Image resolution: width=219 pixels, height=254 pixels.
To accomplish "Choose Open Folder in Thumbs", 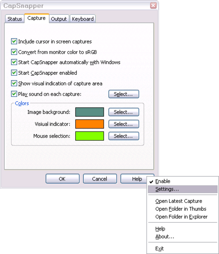I will pos(183,209).
